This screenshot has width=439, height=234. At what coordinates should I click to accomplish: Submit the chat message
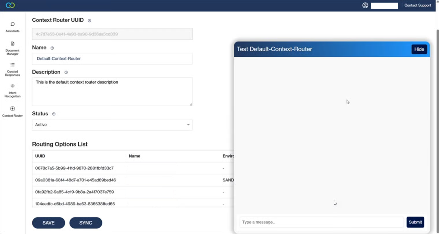tap(415, 222)
